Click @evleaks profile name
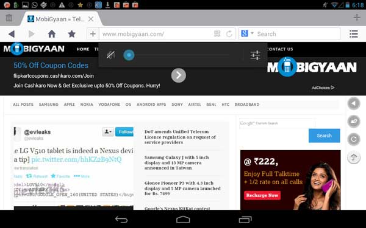Viewport: 366px width, 228px height. (x=37, y=132)
